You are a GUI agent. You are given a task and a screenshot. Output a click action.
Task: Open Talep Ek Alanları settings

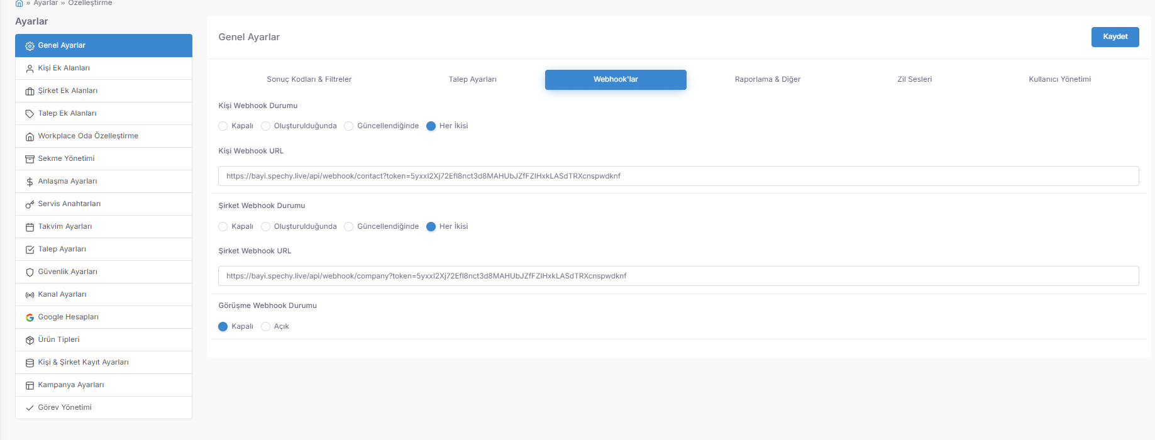(104, 113)
